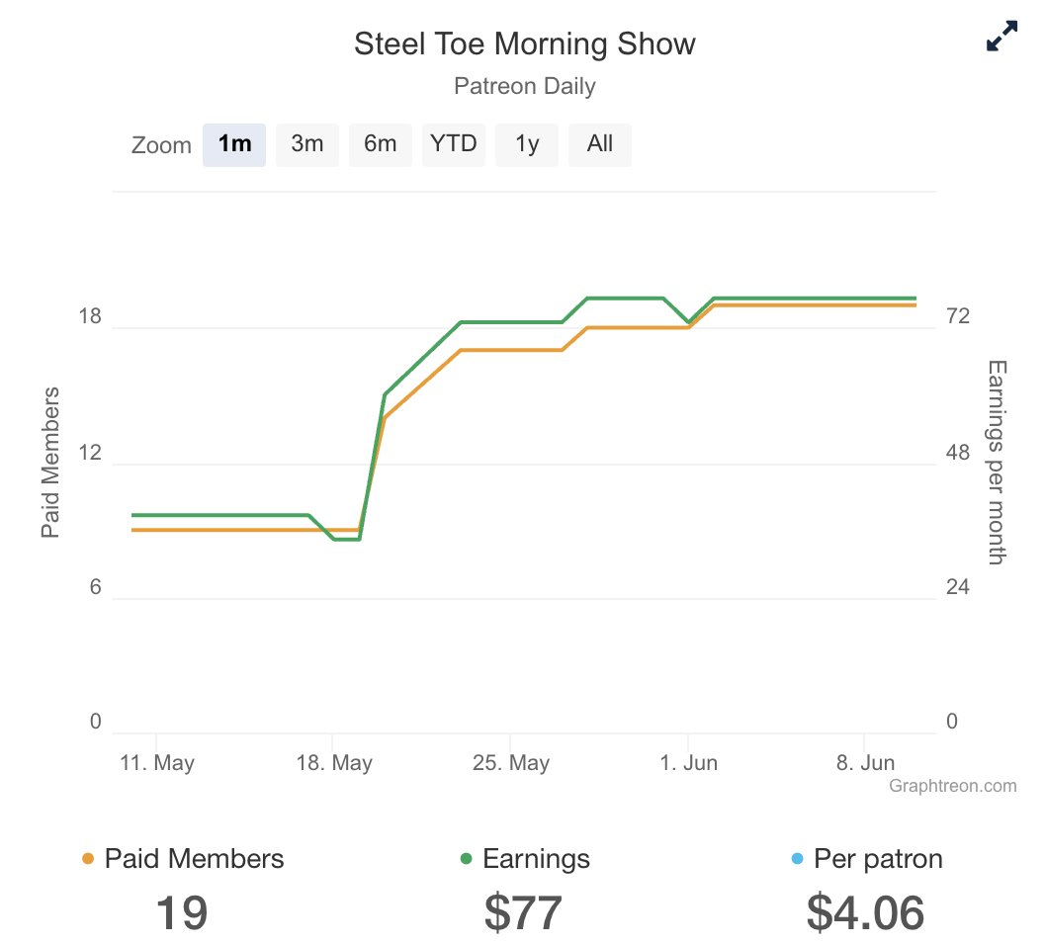Click the Steel Toe Morning Show title
Viewport: 1044px width, 945px height.
525,43
